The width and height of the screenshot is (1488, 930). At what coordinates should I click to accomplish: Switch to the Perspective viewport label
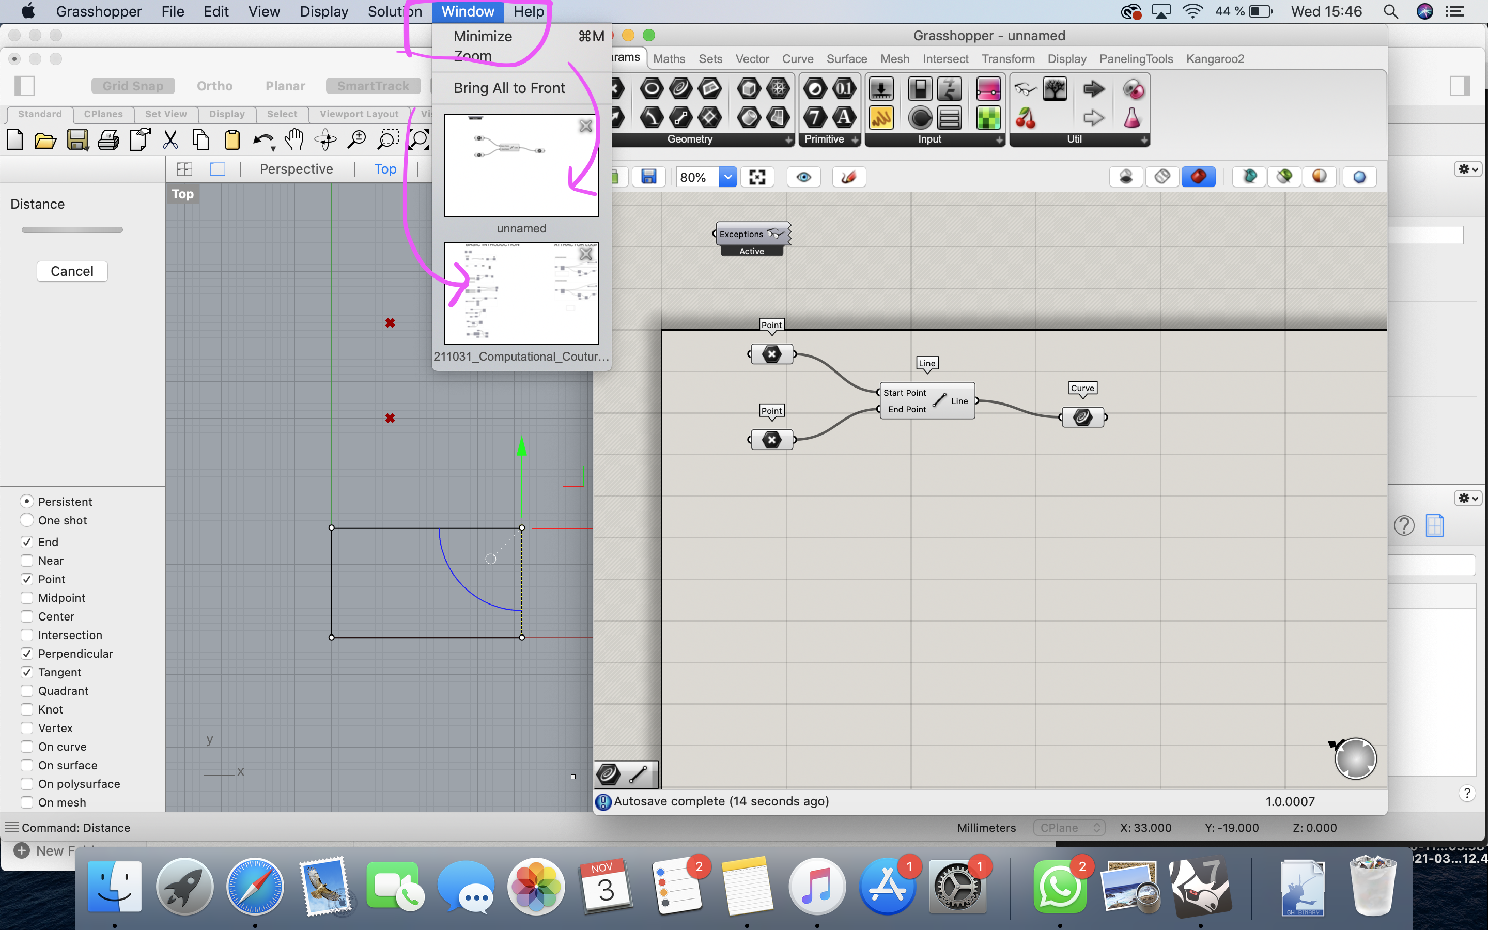tap(297, 168)
